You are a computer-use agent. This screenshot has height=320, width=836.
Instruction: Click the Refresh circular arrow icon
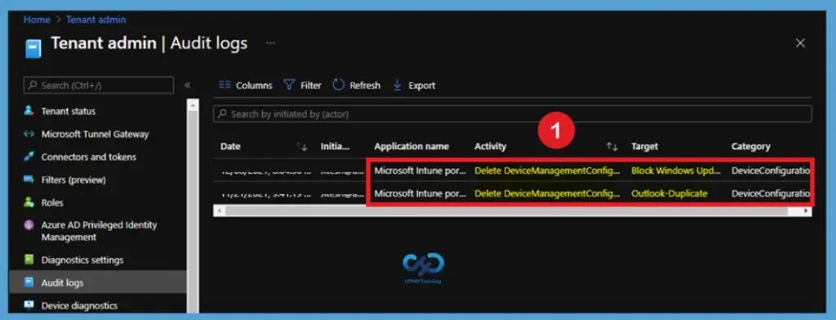(x=339, y=85)
